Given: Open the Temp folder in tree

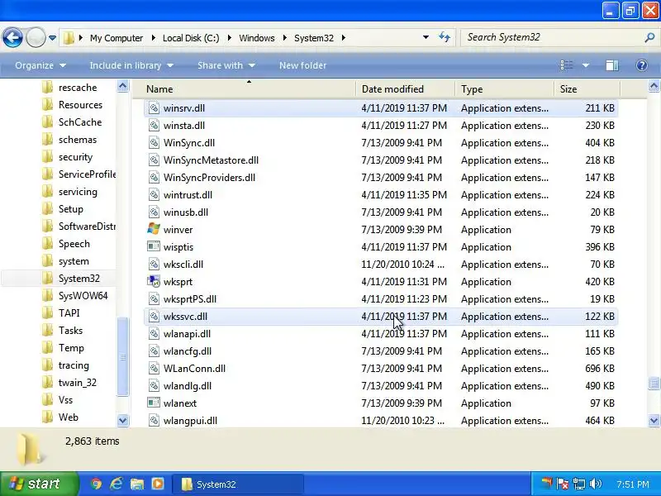Looking at the screenshot, I should click(x=71, y=348).
